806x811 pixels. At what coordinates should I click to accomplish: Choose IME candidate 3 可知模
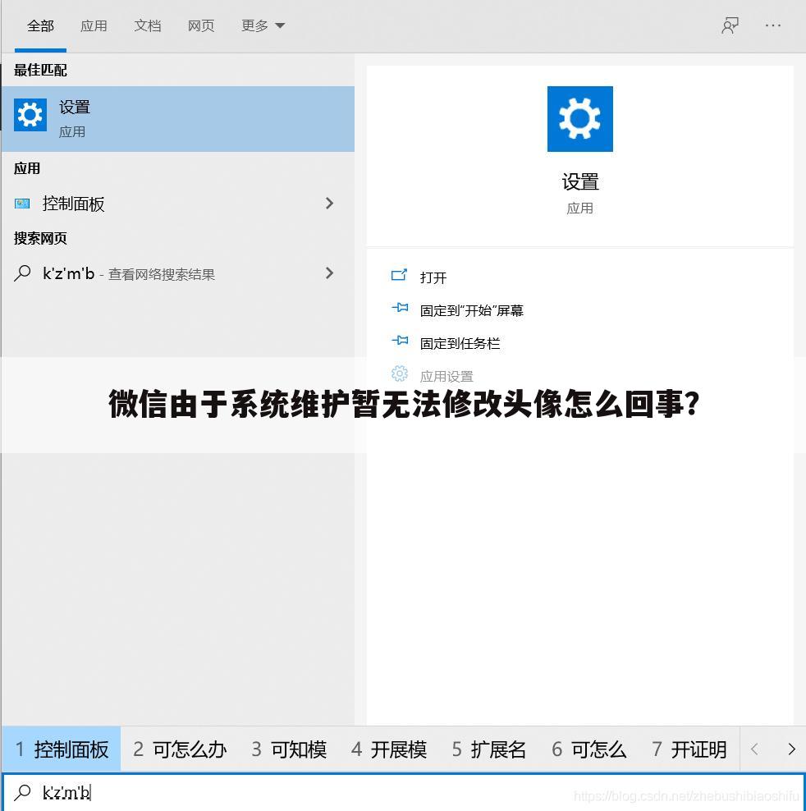coord(289,749)
